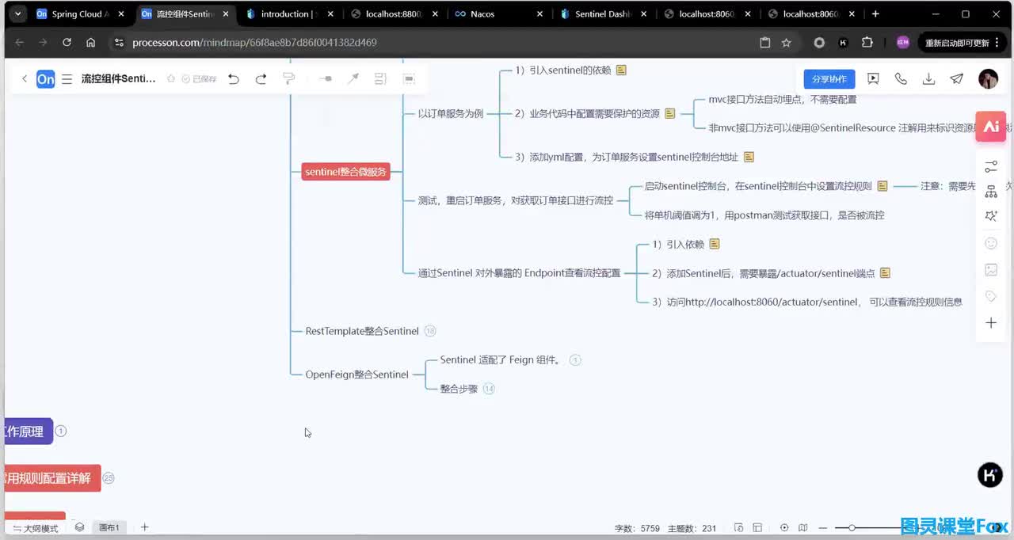Click the relationship line arrow tool

(353, 78)
